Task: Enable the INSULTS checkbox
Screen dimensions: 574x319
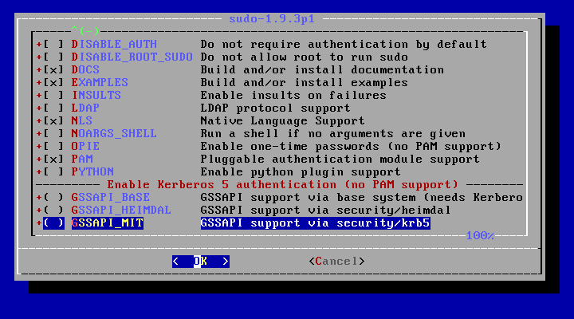Action: tap(54, 95)
